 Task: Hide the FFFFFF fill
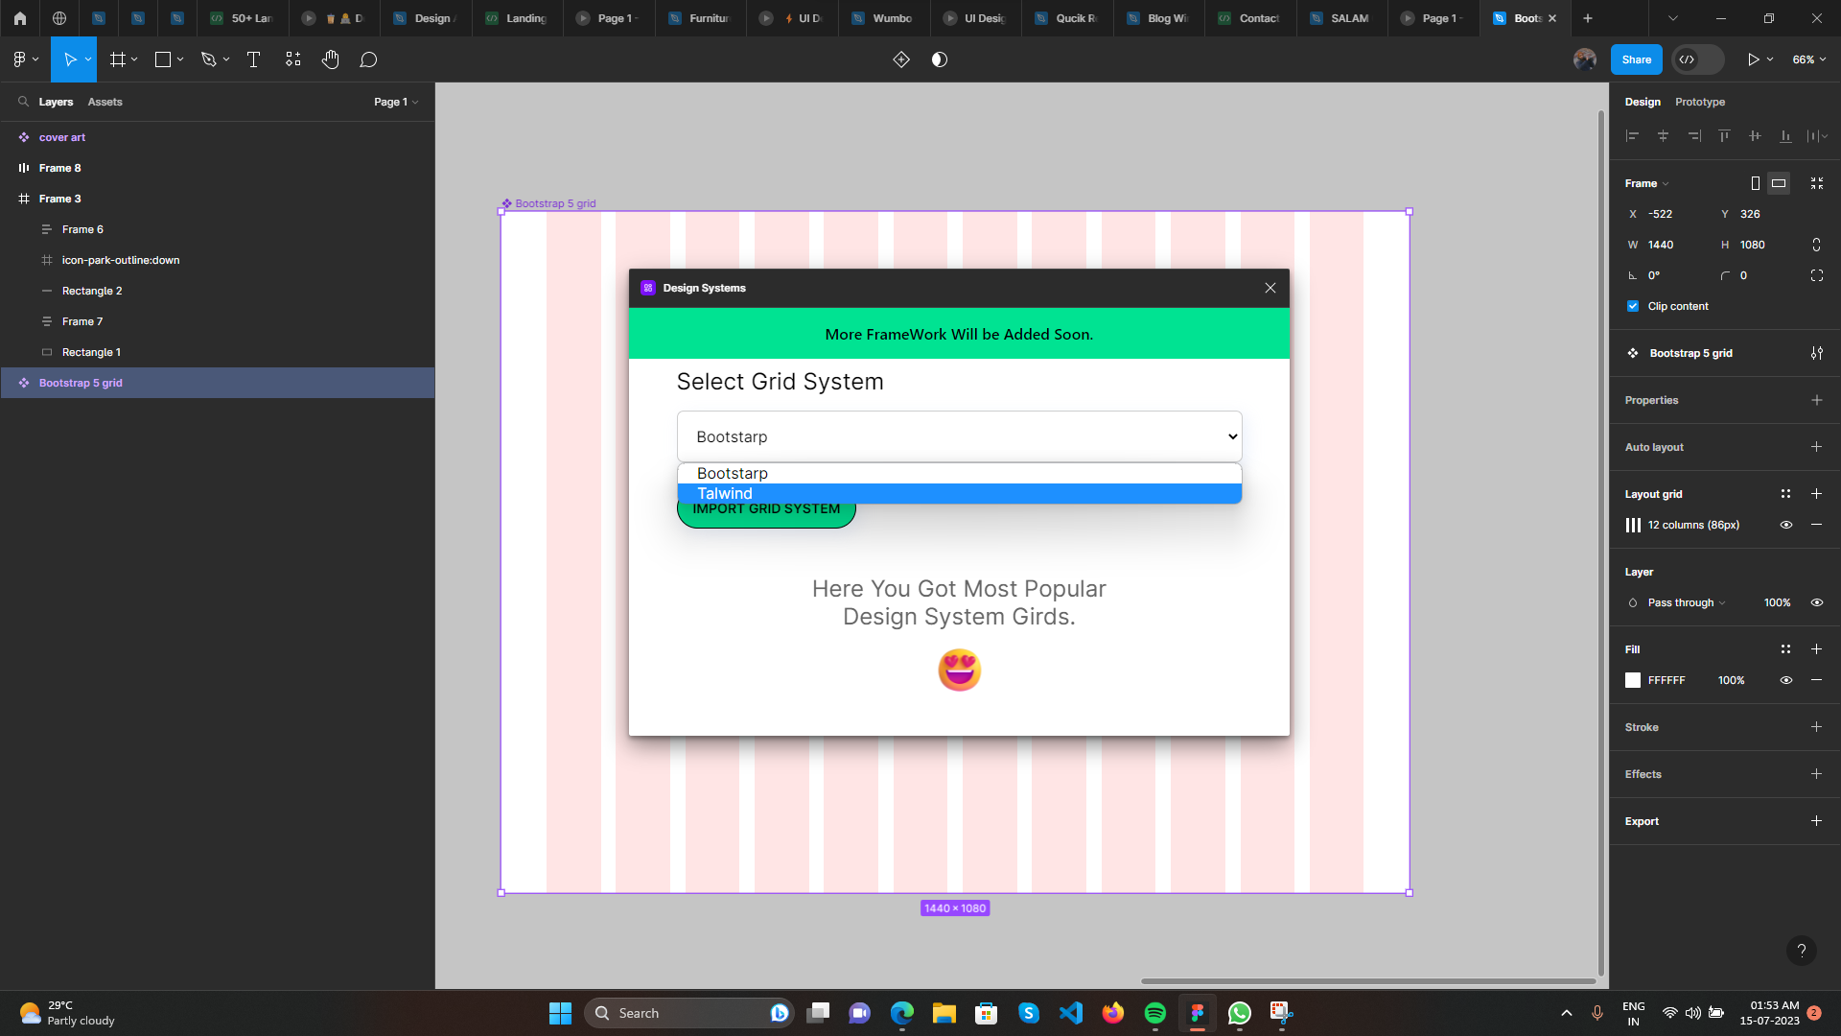[1786, 680]
